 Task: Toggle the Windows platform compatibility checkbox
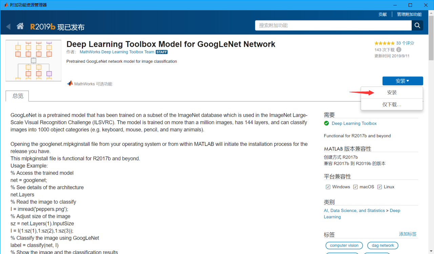[328, 187]
